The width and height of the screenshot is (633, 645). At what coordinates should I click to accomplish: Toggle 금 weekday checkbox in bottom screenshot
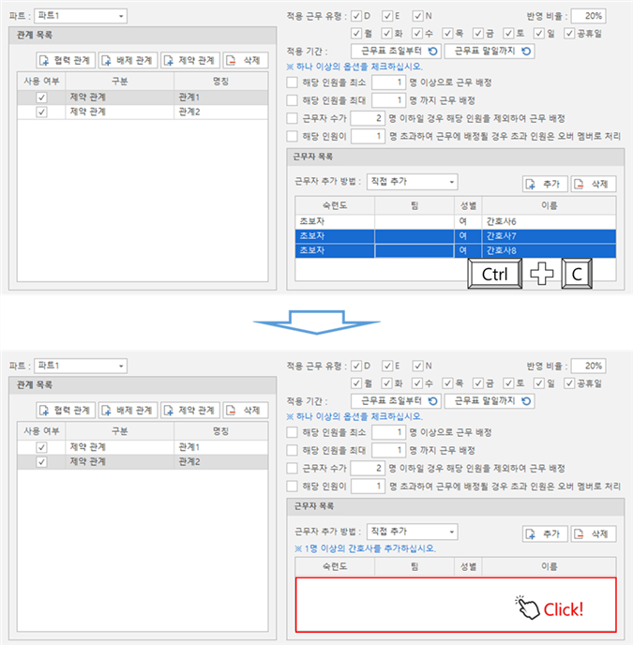478,383
